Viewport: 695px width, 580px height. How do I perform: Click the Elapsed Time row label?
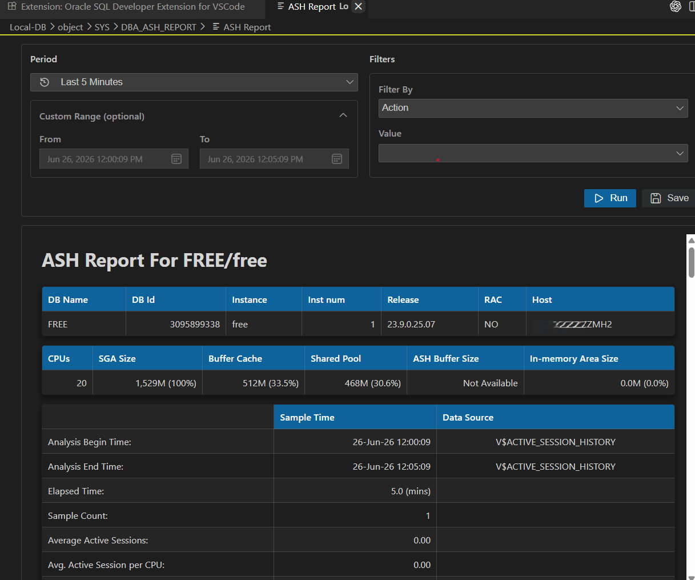point(76,491)
